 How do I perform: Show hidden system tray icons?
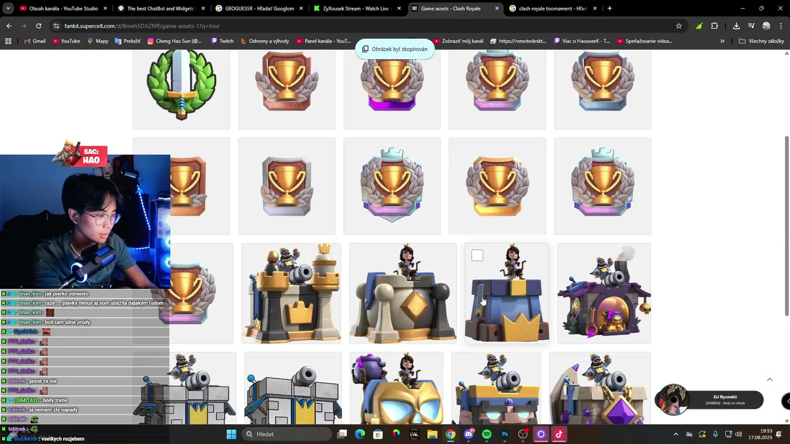click(x=676, y=434)
